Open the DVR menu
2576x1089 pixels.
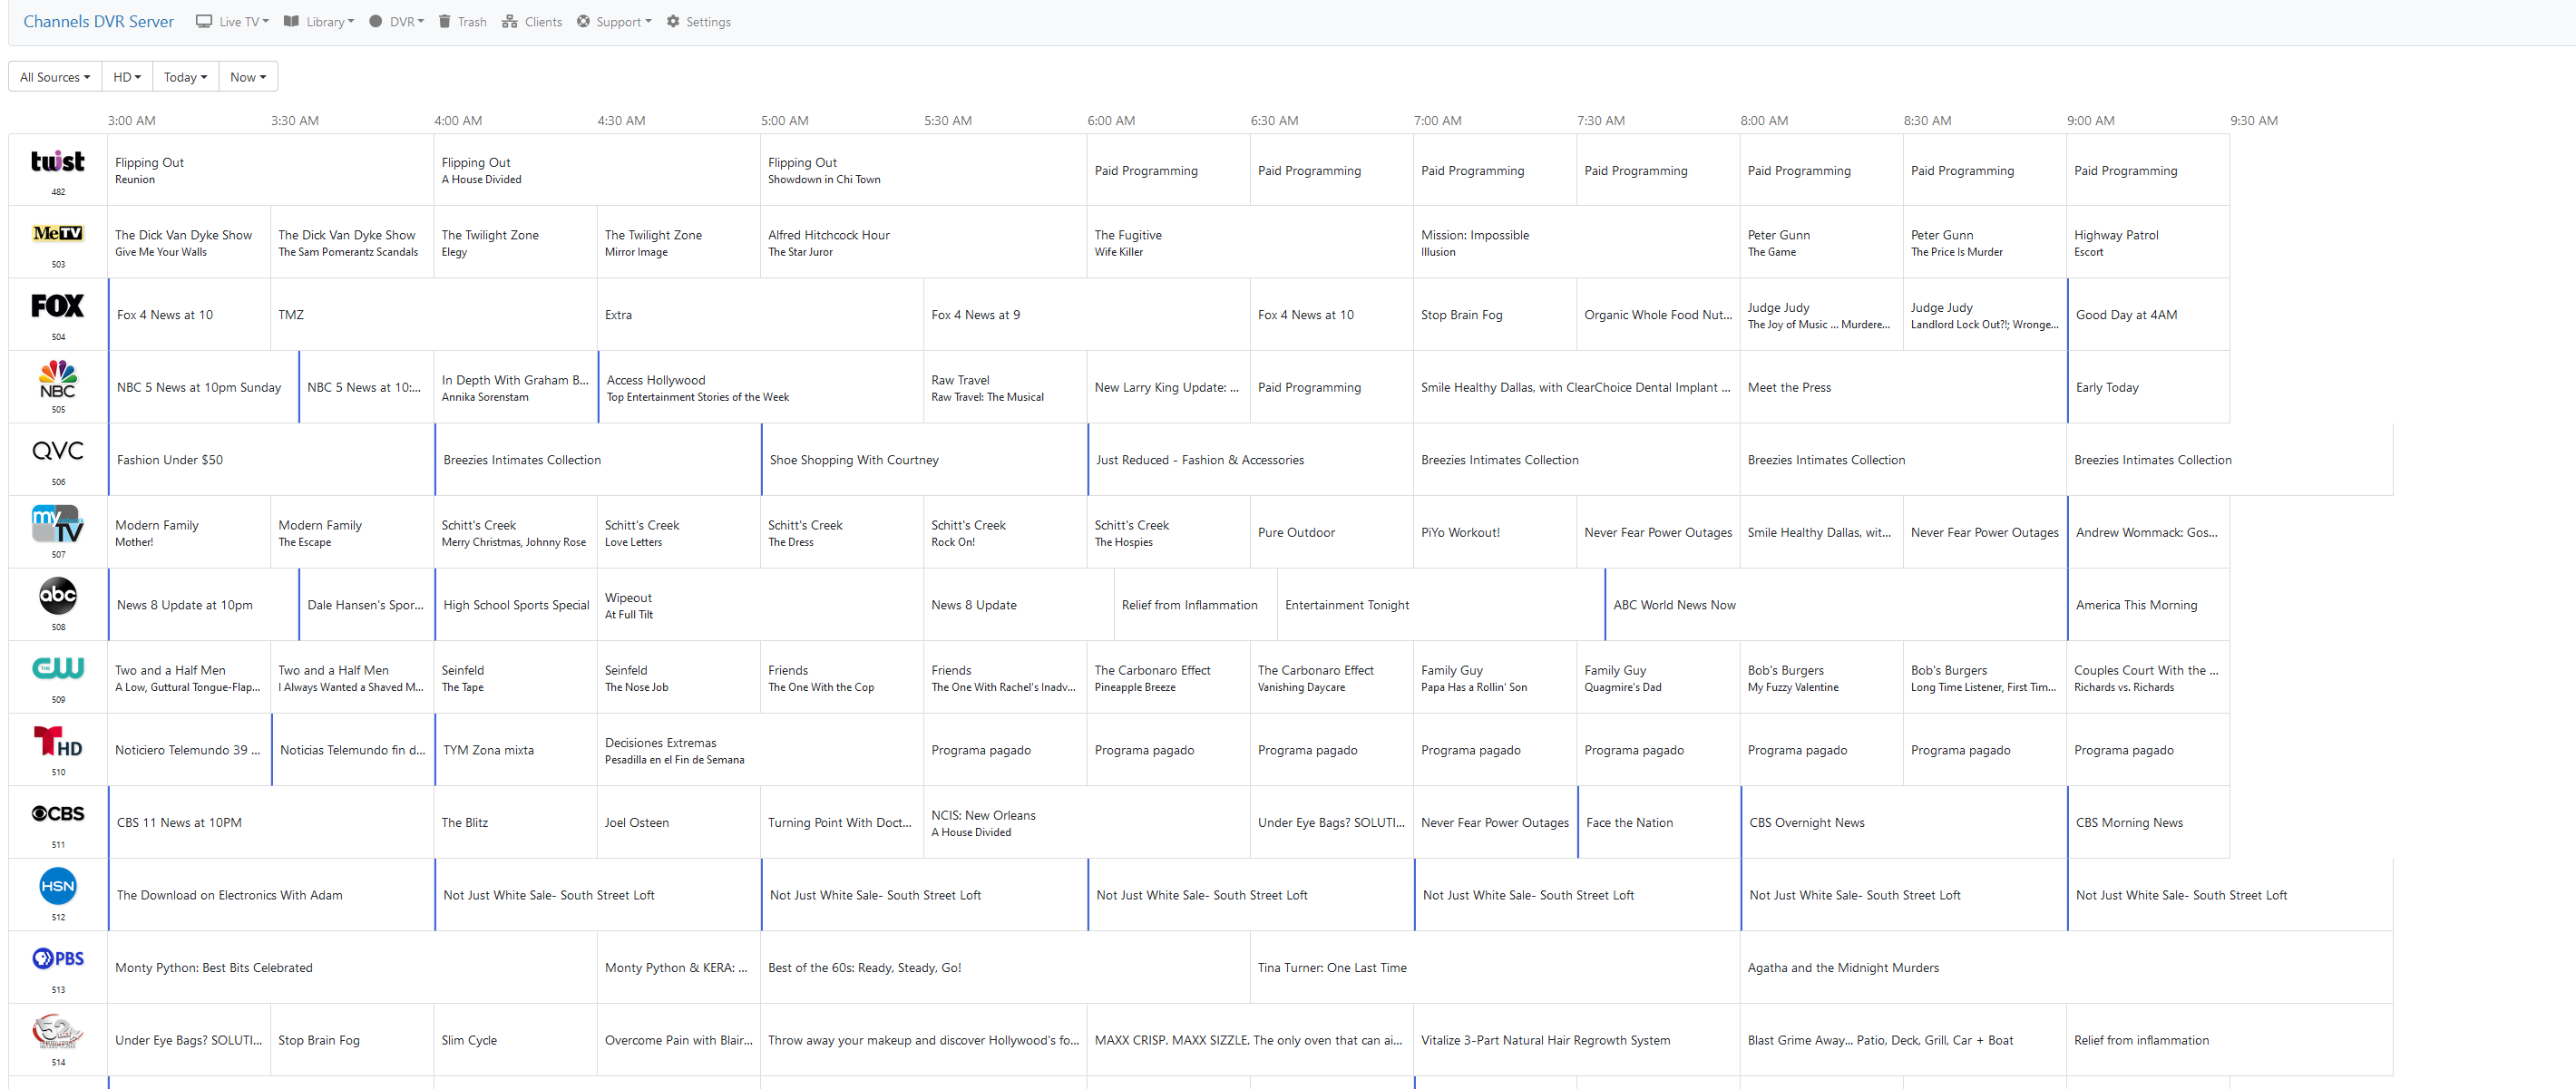pyautogui.click(x=397, y=22)
